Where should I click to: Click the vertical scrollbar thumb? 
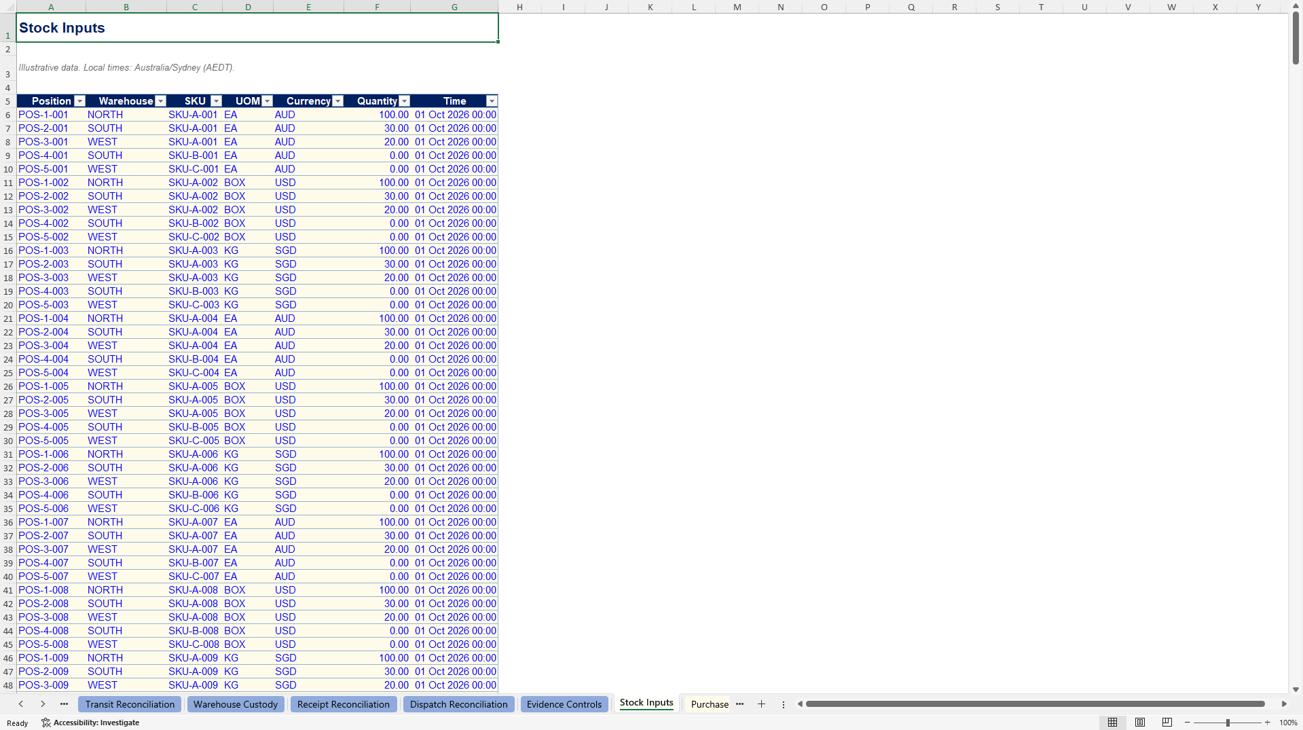pyautogui.click(x=1296, y=38)
